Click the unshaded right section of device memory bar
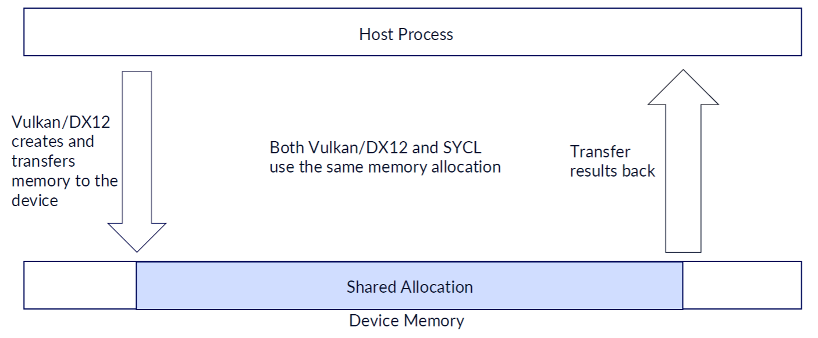818x338 pixels. pyautogui.click(x=742, y=286)
